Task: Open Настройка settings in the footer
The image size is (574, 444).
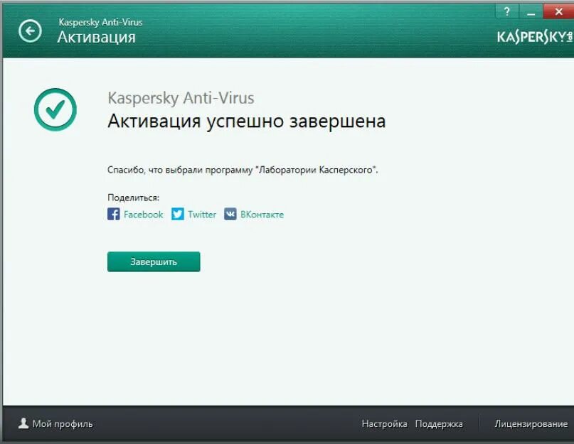Action: coord(384,424)
